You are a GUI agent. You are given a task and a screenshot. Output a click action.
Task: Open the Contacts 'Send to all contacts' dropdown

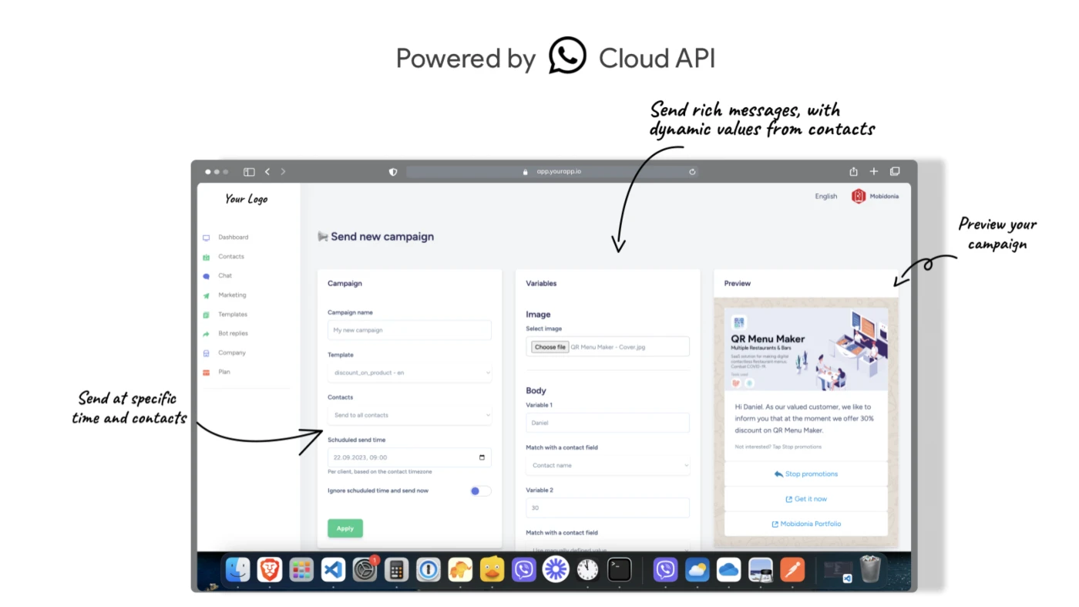coord(409,415)
